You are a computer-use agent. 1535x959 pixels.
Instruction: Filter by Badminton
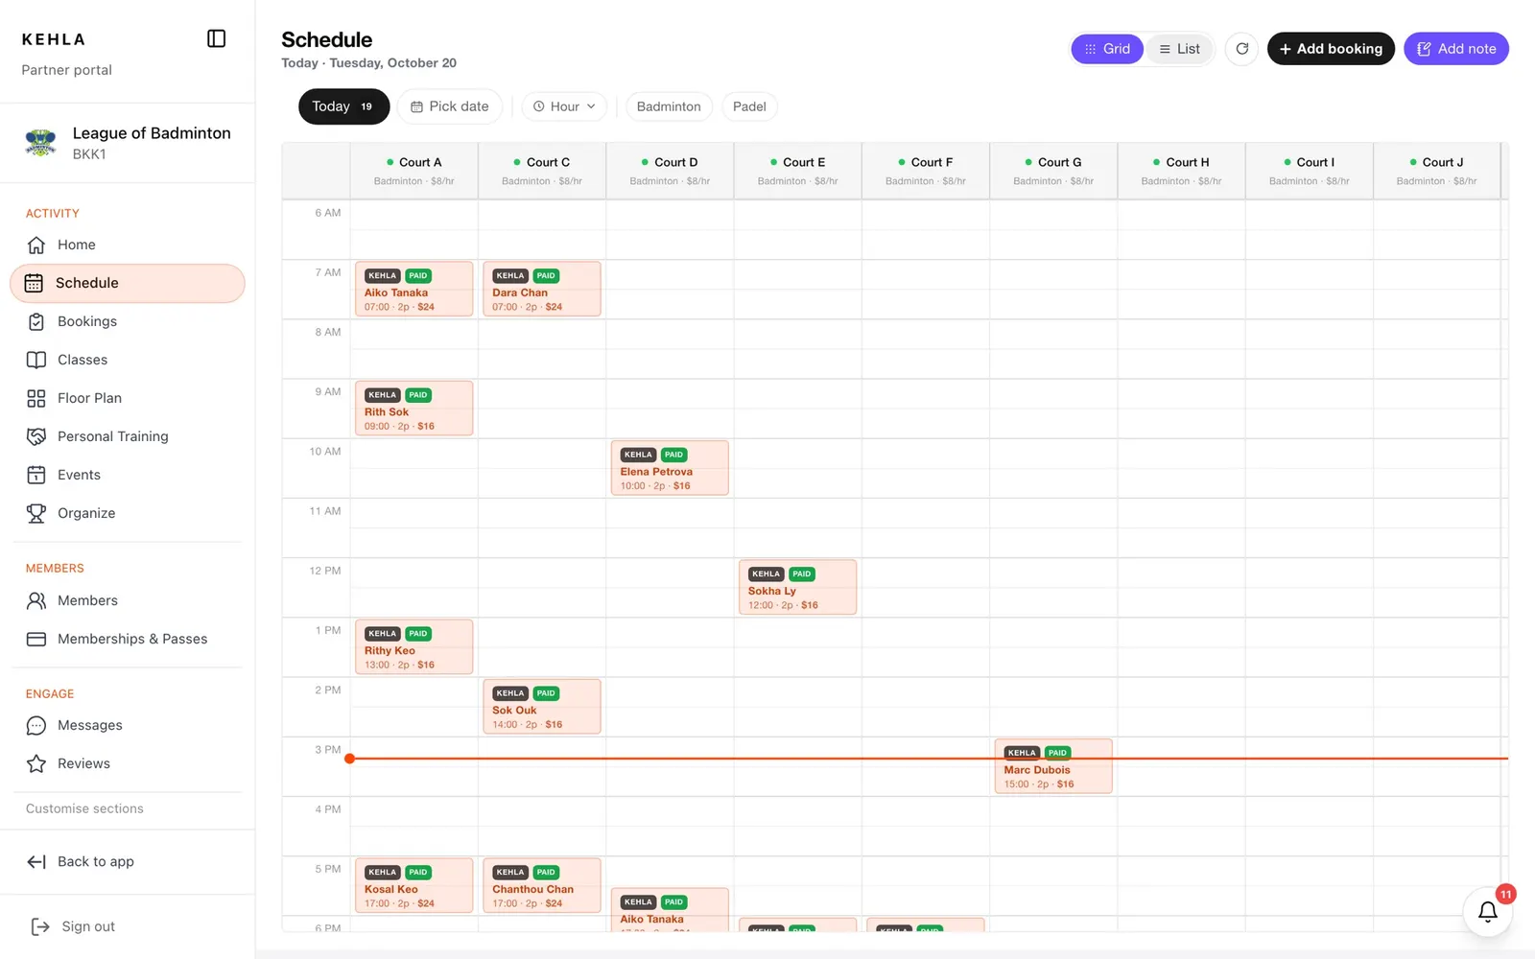coord(669,106)
